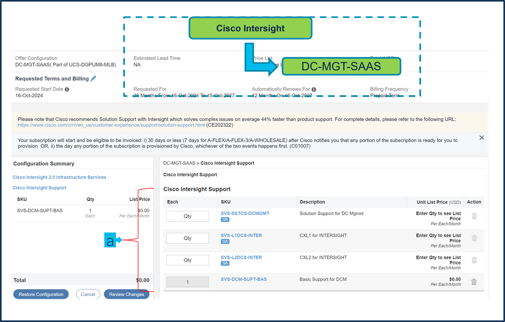Open SVS-L2DCS-INTER SKU link
The width and height of the screenshot is (505, 322).
tap(241, 257)
